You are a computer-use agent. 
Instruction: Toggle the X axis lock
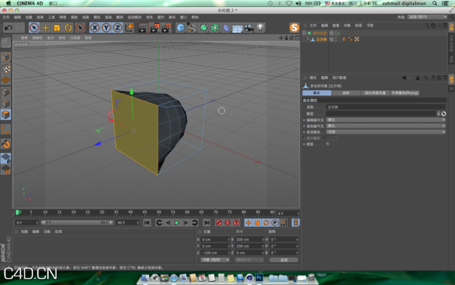(x=95, y=28)
